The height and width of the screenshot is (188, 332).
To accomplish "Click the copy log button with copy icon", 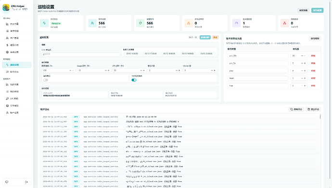I will [296, 109].
